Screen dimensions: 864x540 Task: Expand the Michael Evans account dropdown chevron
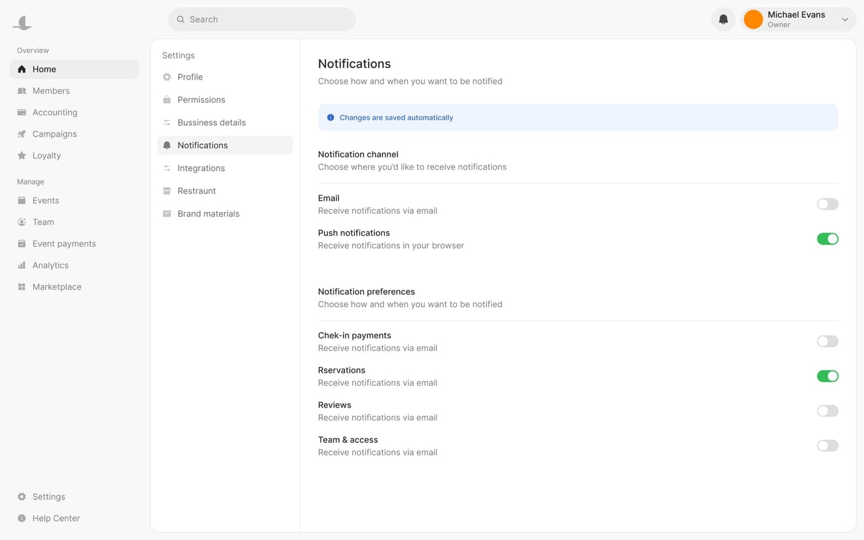[845, 19]
